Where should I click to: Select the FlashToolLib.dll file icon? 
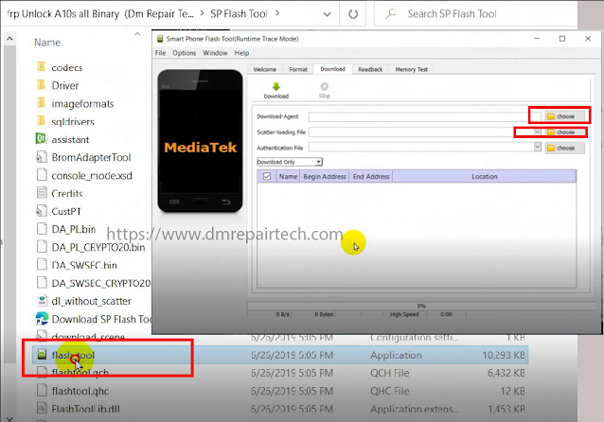(42, 408)
